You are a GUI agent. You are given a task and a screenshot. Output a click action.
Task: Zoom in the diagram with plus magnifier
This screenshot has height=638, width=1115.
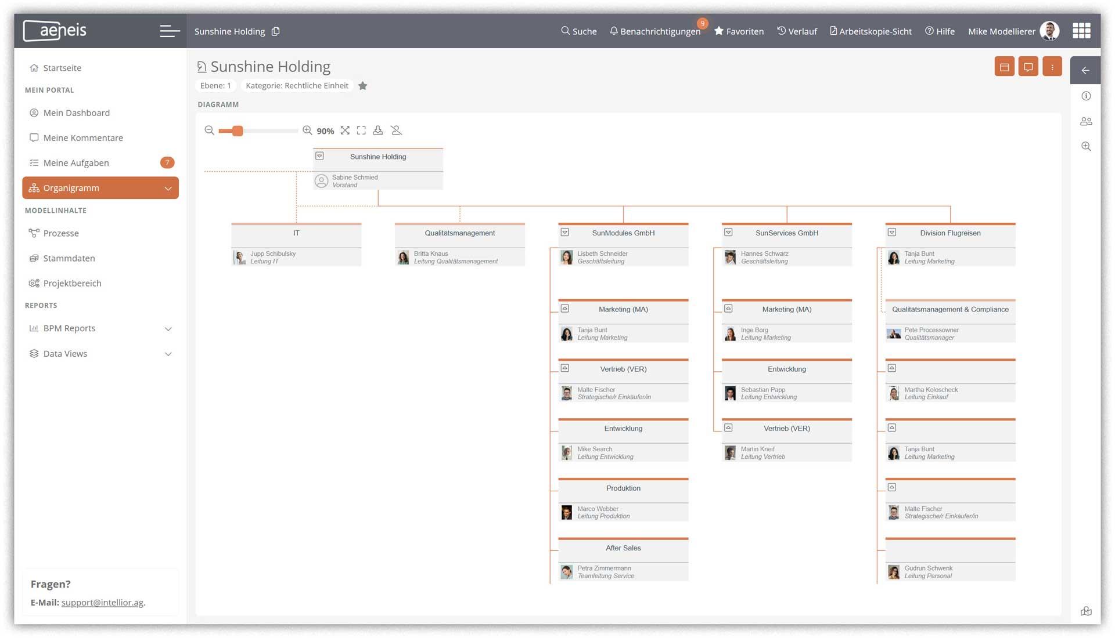(307, 130)
